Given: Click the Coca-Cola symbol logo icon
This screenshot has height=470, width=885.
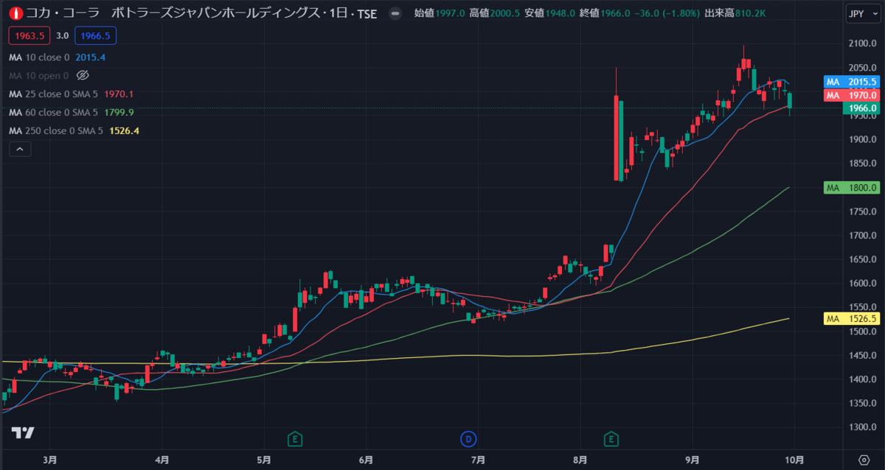Looking at the screenshot, I should 15,13.
